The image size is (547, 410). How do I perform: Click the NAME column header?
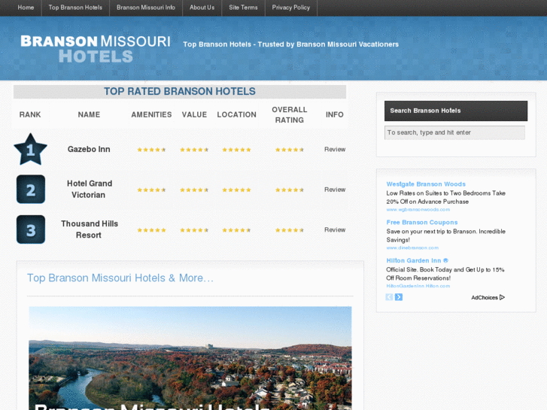click(x=89, y=114)
